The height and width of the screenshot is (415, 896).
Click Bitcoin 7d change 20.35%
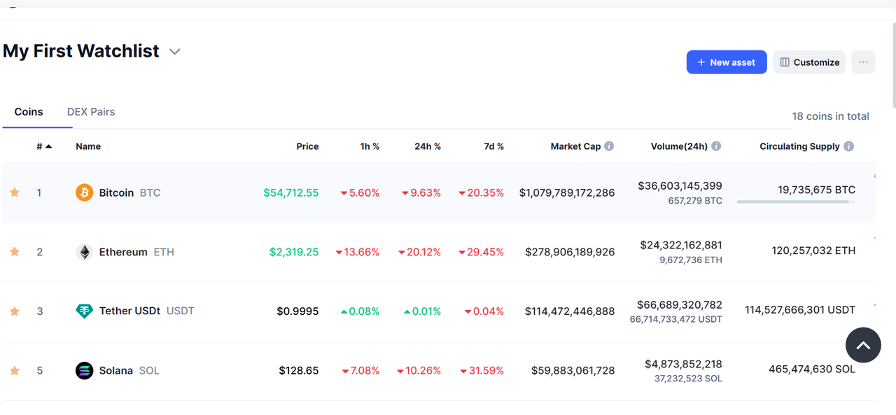click(x=482, y=192)
